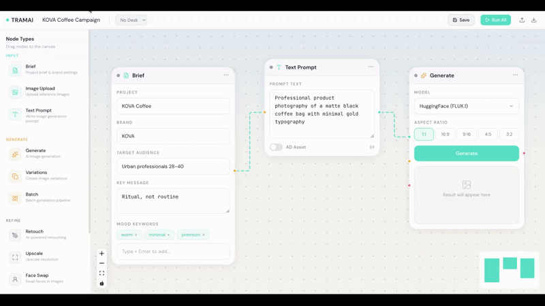Click the Key Message text area
This screenshot has height=306, width=545.
173,201
